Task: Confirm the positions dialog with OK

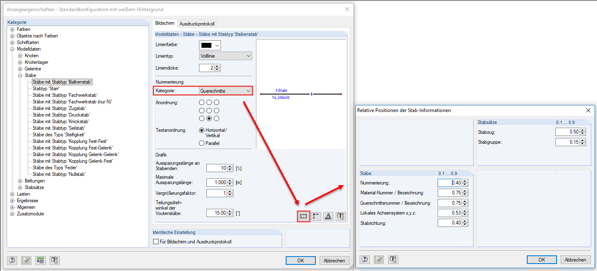Action: [541, 259]
